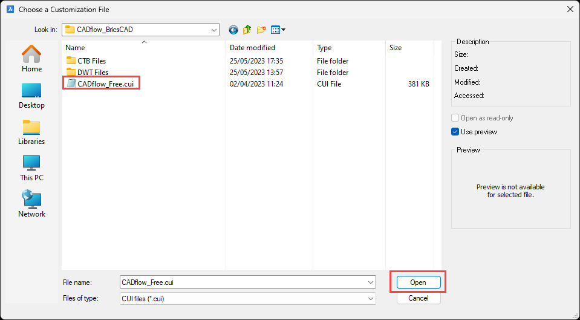This screenshot has width=580, height=320.
Task: Select the DWT Files folder
Action: coord(87,73)
